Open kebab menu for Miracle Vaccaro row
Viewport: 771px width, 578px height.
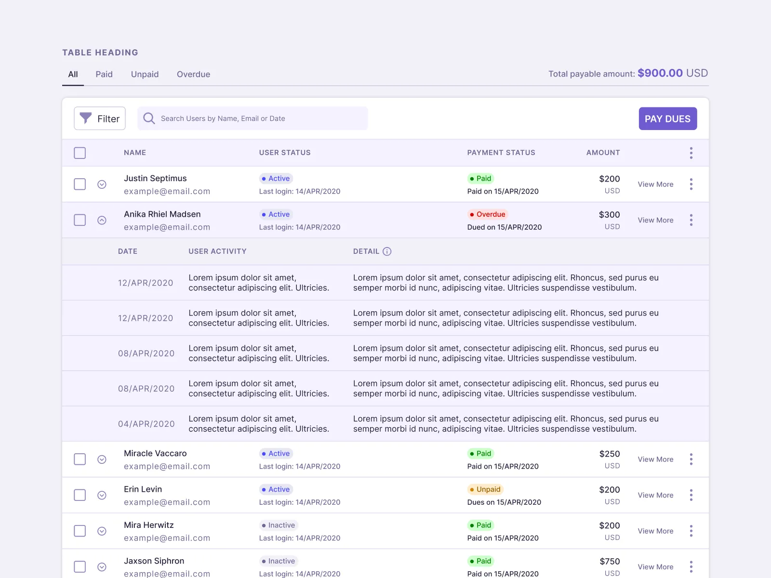pyautogui.click(x=691, y=459)
